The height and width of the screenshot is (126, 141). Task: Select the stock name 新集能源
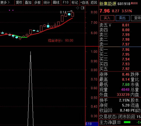[x=108, y=4]
